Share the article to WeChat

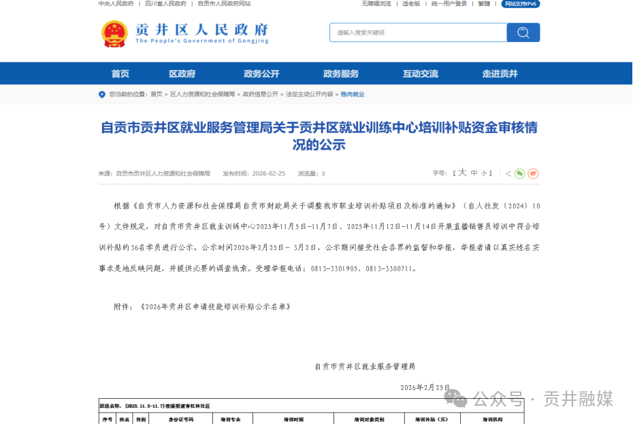click(519, 173)
